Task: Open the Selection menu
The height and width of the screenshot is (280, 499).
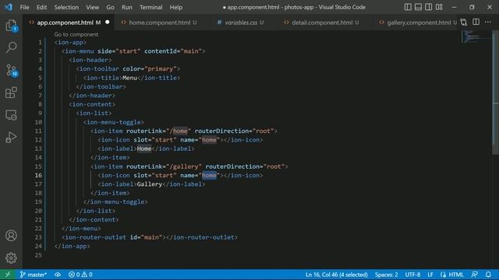Action: pos(66,7)
